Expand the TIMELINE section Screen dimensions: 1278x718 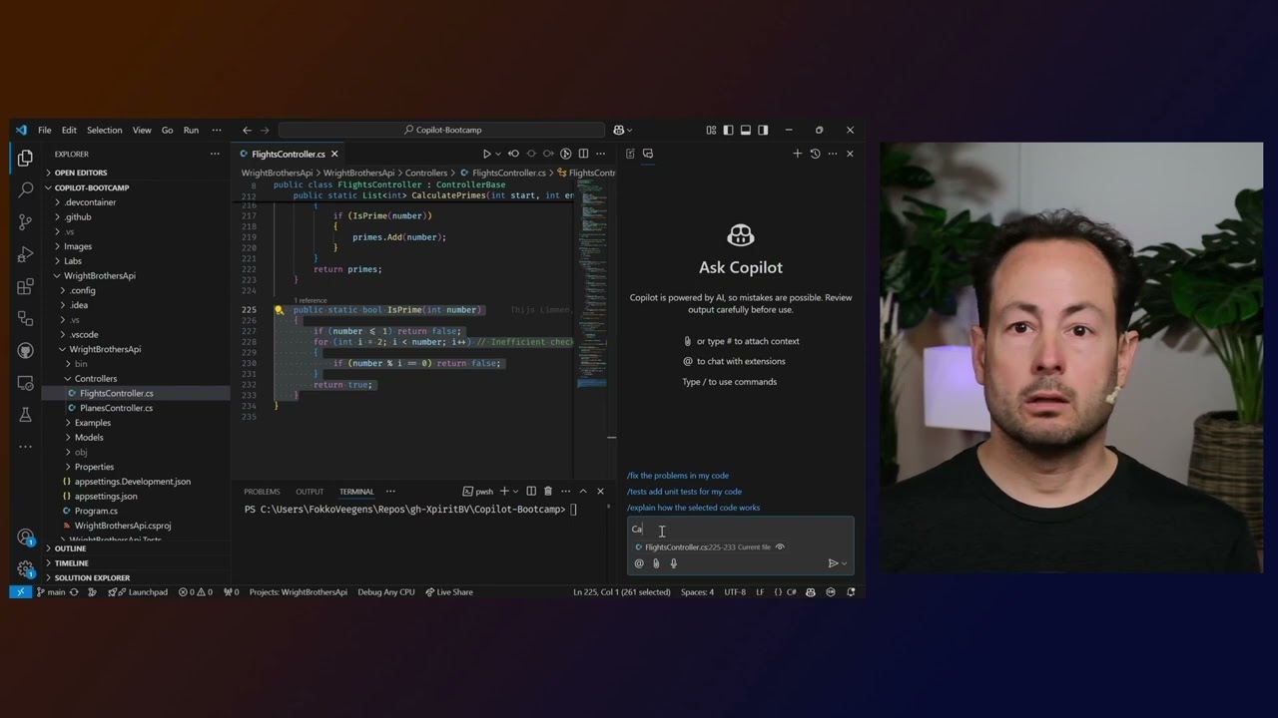coord(72,563)
